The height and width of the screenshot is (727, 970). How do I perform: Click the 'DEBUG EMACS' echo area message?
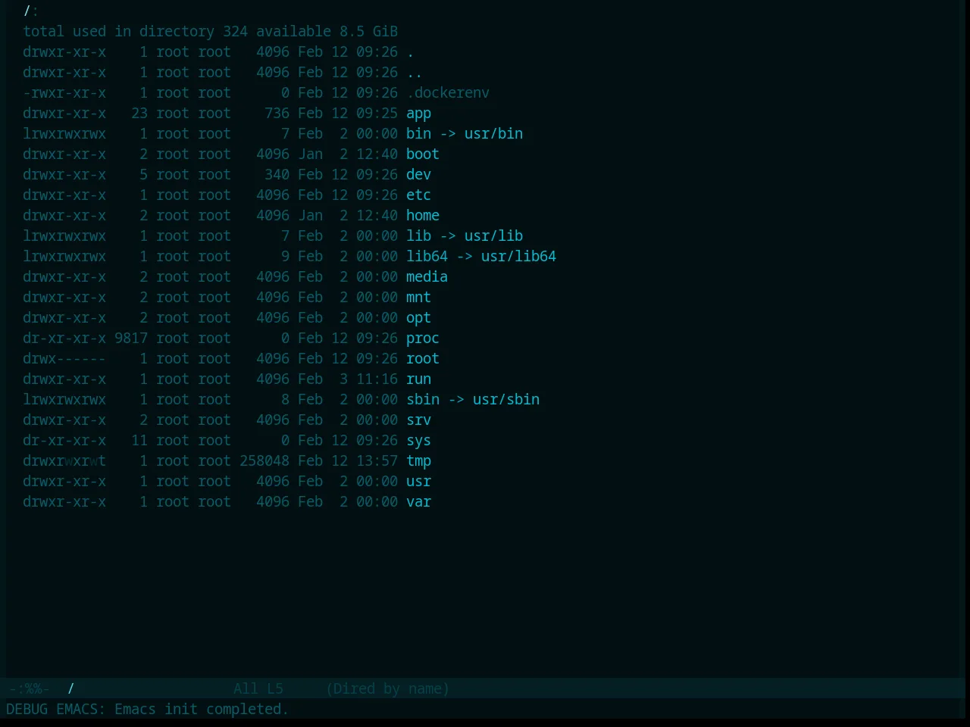[148, 709]
